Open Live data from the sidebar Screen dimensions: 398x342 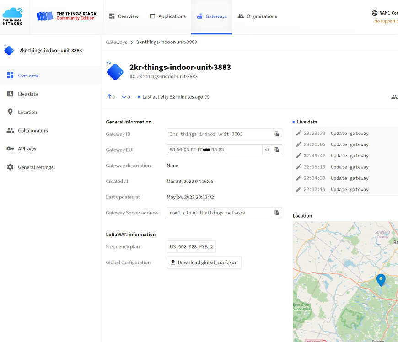pyautogui.click(x=27, y=94)
